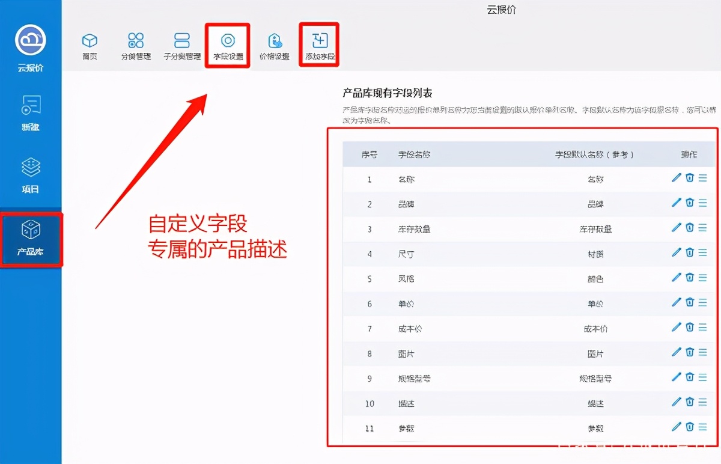
Task: Click the reorder icon for 尺寸 field
Action: pos(702,253)
